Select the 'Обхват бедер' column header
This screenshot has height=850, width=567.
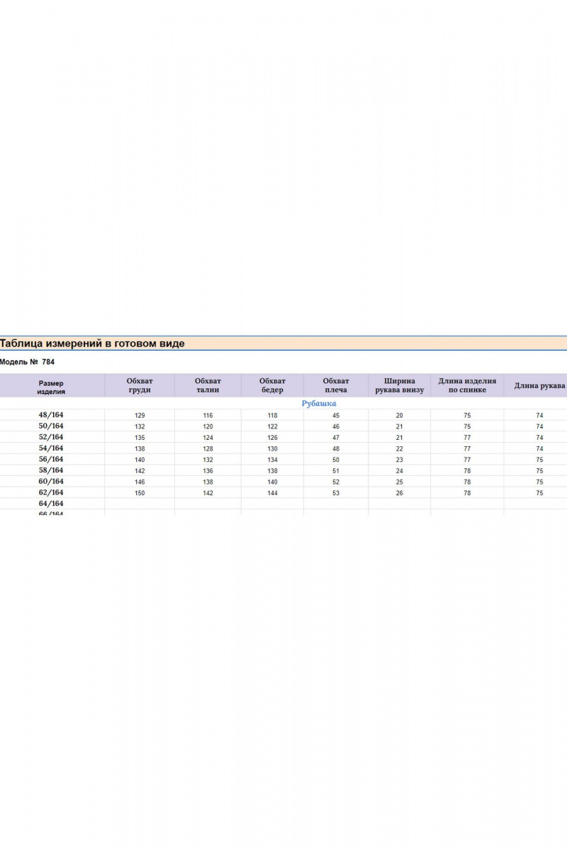pos(272,385)
